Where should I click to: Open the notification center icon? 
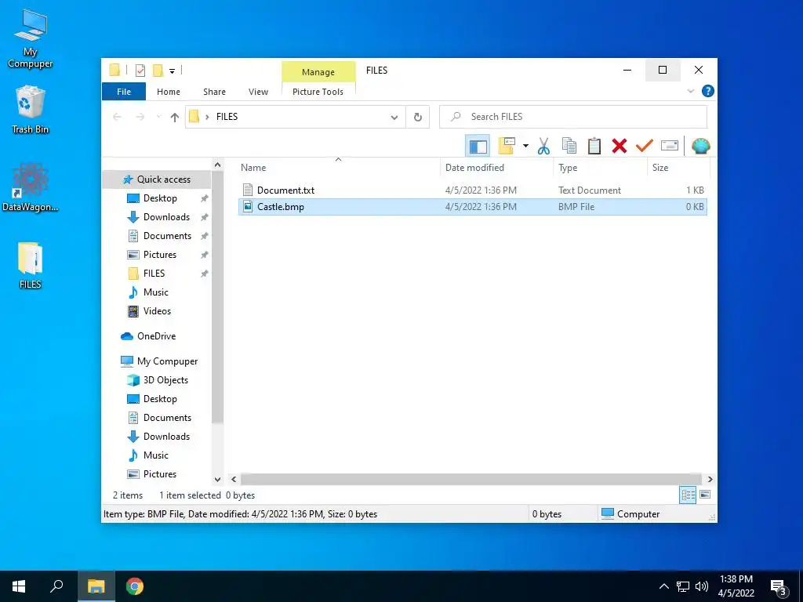click(779, 587)
